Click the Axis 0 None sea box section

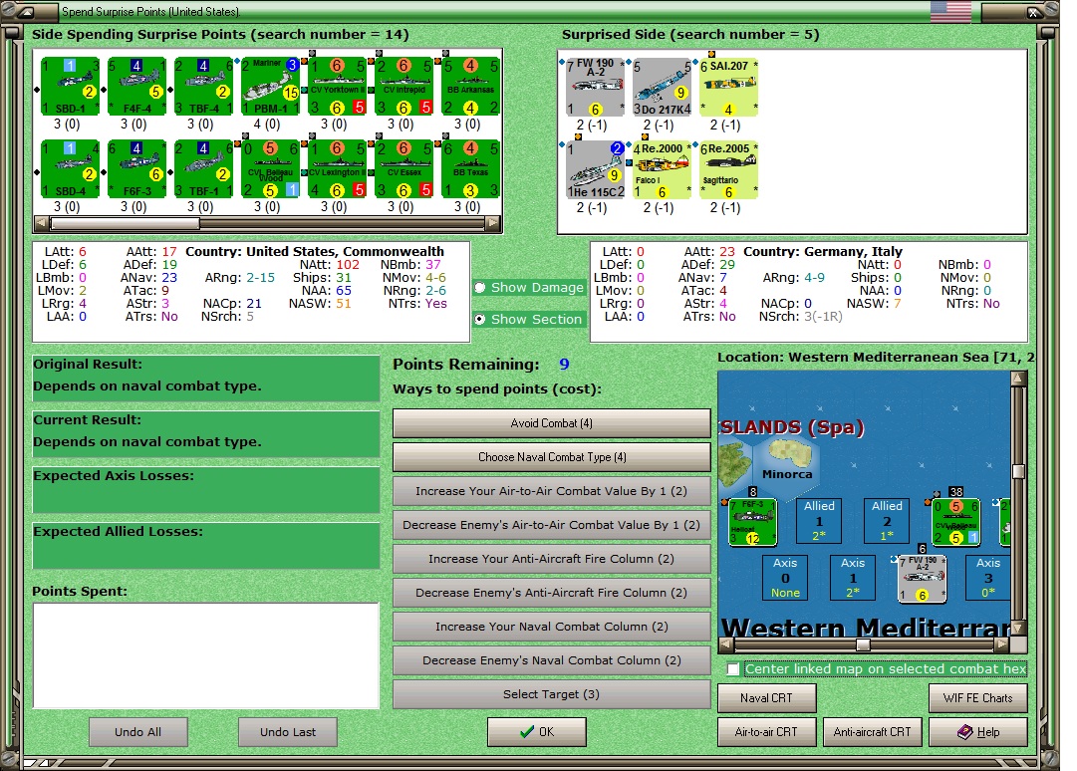785,578
